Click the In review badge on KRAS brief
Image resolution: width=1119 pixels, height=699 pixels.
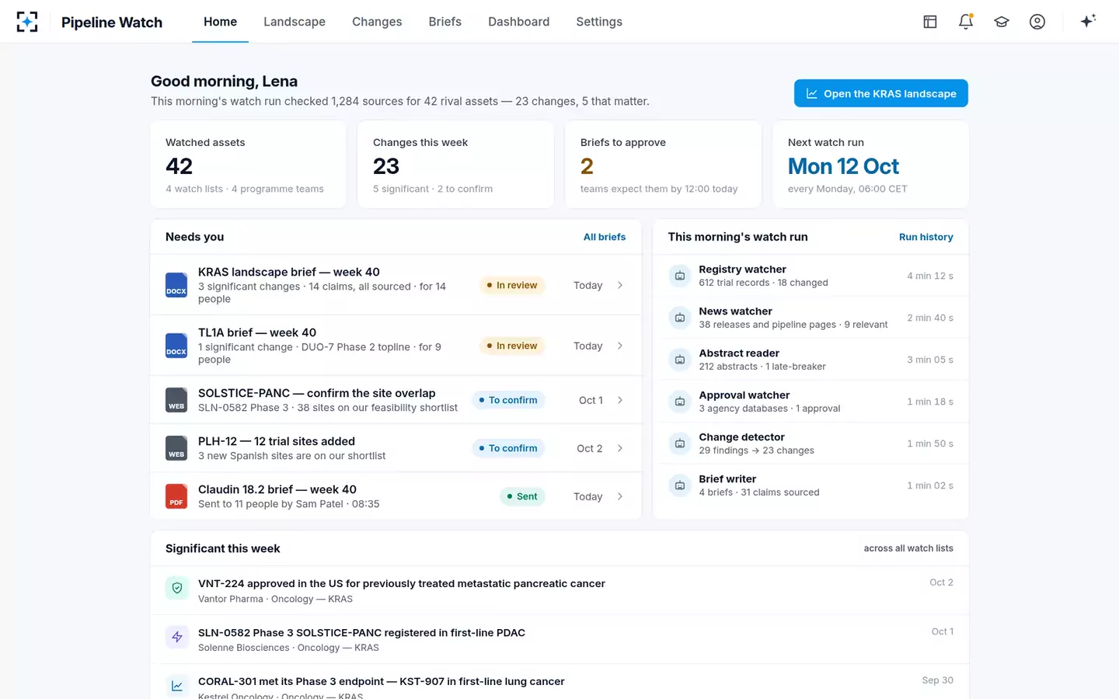point(512,285)
